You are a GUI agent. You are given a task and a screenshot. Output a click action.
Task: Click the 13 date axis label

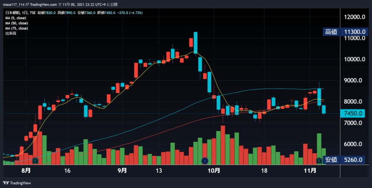(159, 171)
